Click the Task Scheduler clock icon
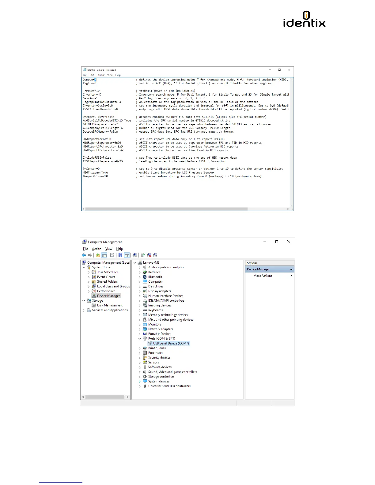The width and height of the screenshot is (375, 485). click(94, 272)
